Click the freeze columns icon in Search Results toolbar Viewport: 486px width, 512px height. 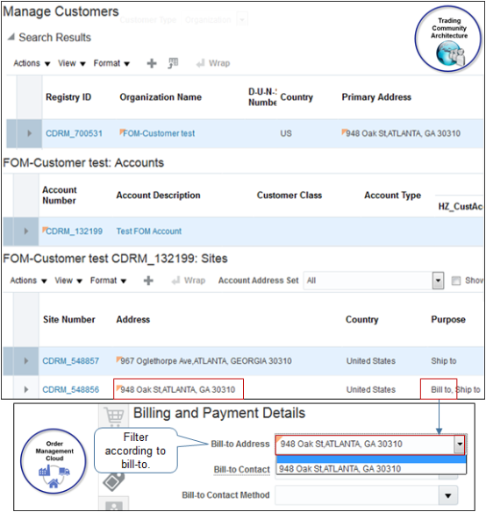(x=173, y=63)
